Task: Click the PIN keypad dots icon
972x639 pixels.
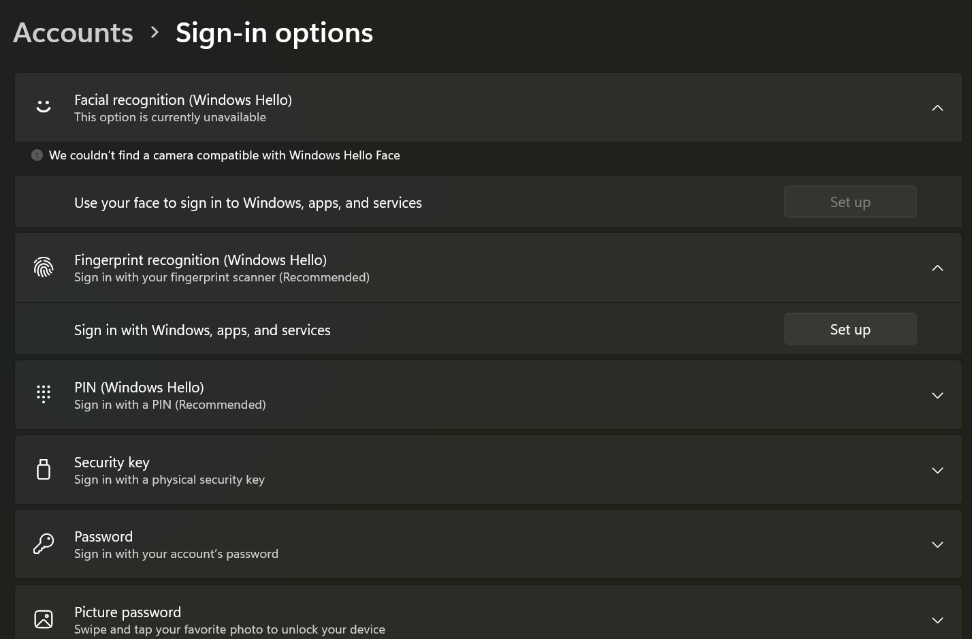Action: coord(44,394)
